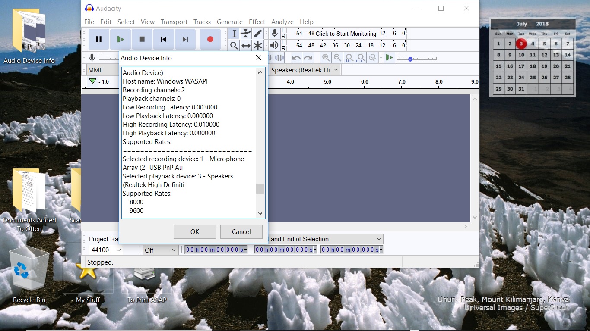Skip to End of the project
Screen dimensions: 590x331
pyautogui.click(x=185, y=39)
